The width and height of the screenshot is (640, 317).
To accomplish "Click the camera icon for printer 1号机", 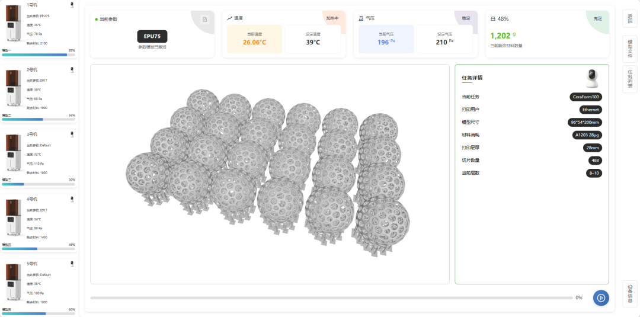I will pos(72,5).
